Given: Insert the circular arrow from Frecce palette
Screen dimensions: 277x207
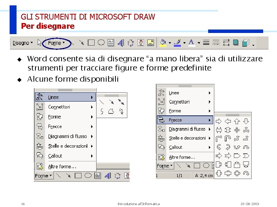Looking at the screenshot, I should click(x=246, y=173).
